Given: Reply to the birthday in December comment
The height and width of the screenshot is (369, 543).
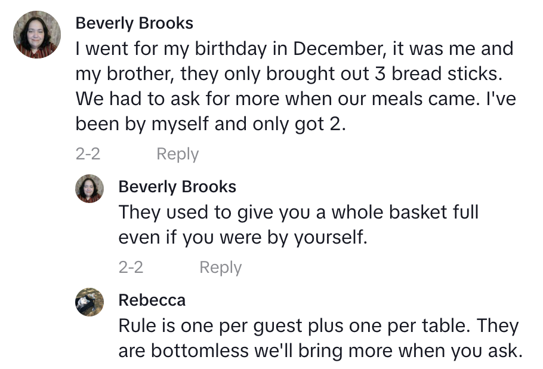Looking at the screenshot, I should click(x=177, y=154).
